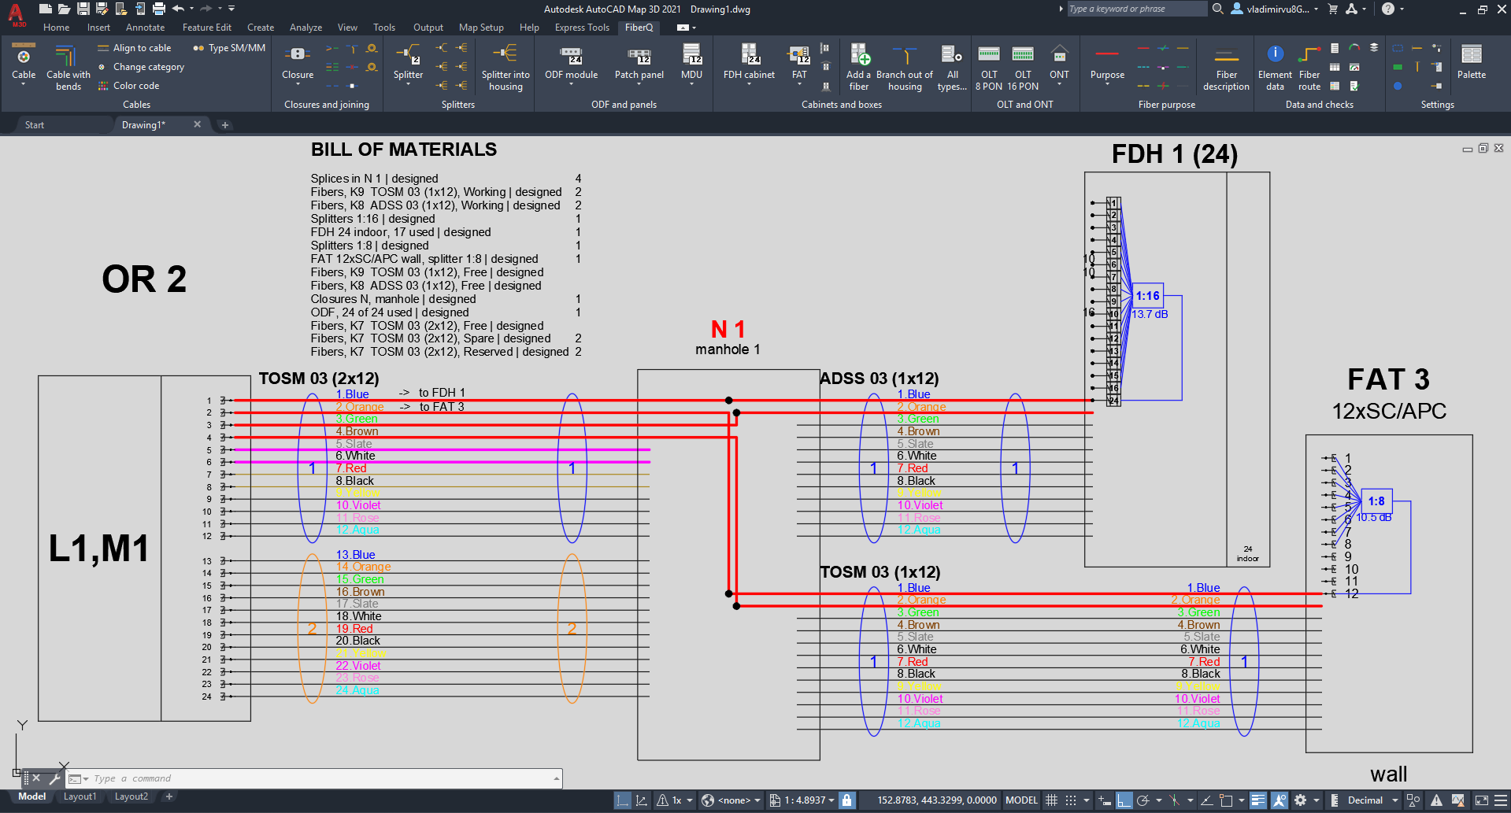Expand the Splitter dropdown arrow
Screen dimensions: 1511x813
click(408, 85)
